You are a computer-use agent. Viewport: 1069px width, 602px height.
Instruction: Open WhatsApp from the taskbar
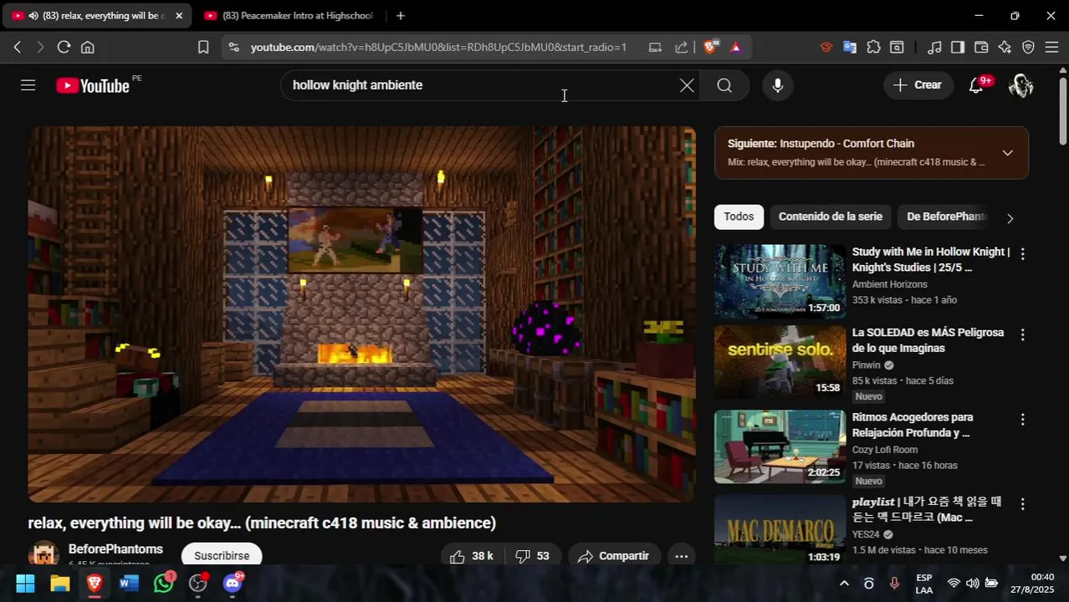point(164,584)
